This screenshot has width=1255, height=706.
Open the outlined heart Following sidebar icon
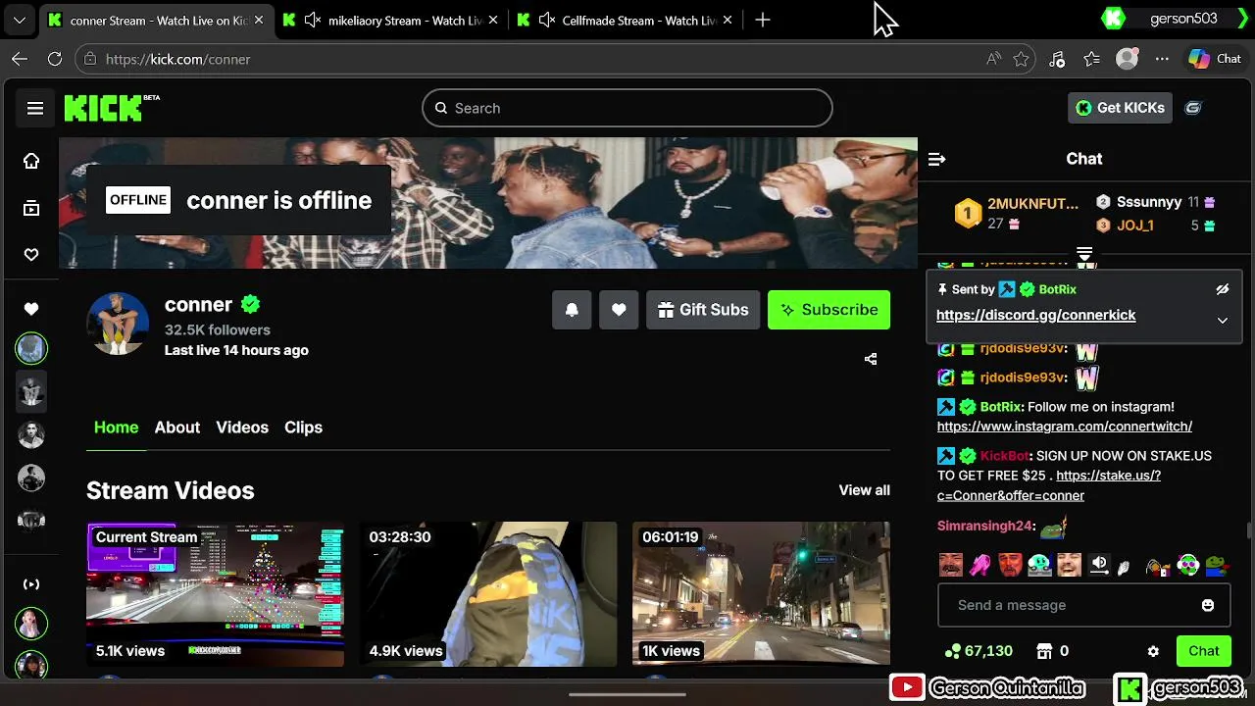tap(31, 255)
